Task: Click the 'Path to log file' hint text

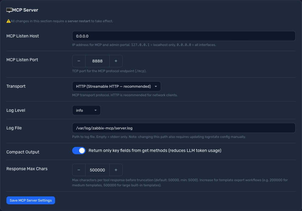Action: click(159, 137)
